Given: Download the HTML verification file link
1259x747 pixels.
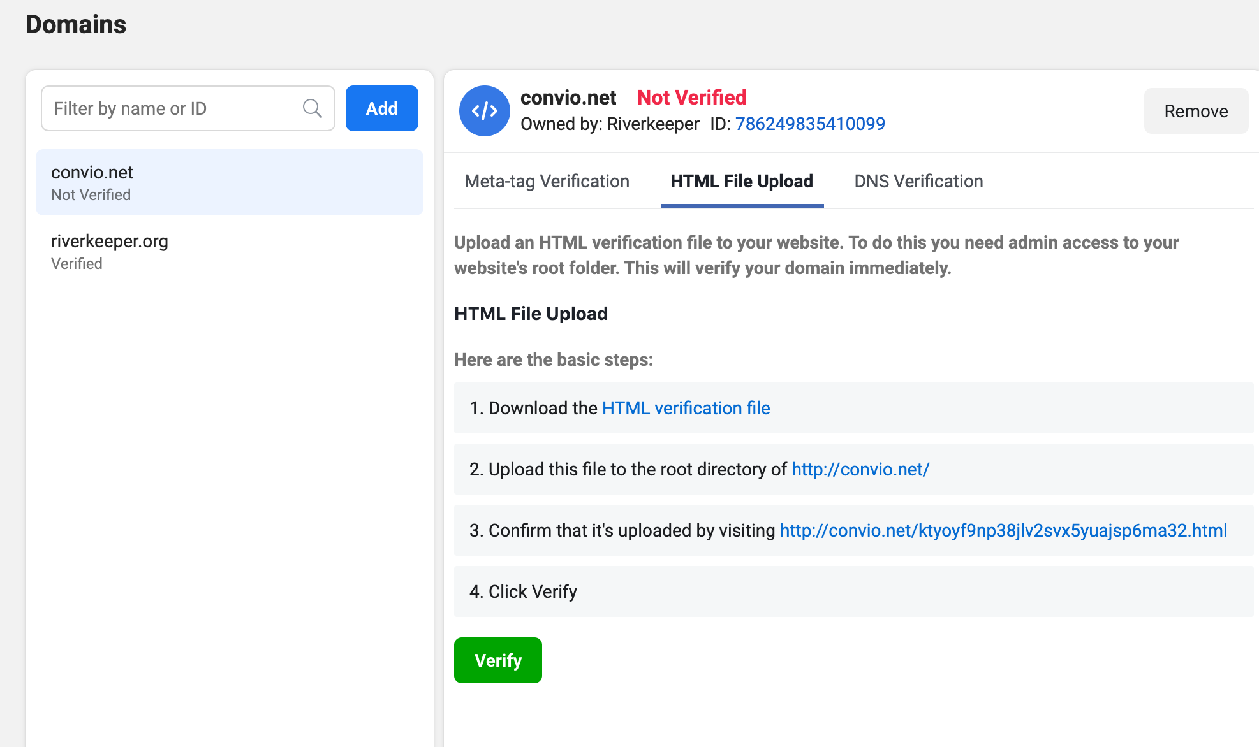Looking at the screenshot, I should tap(686, 408).
